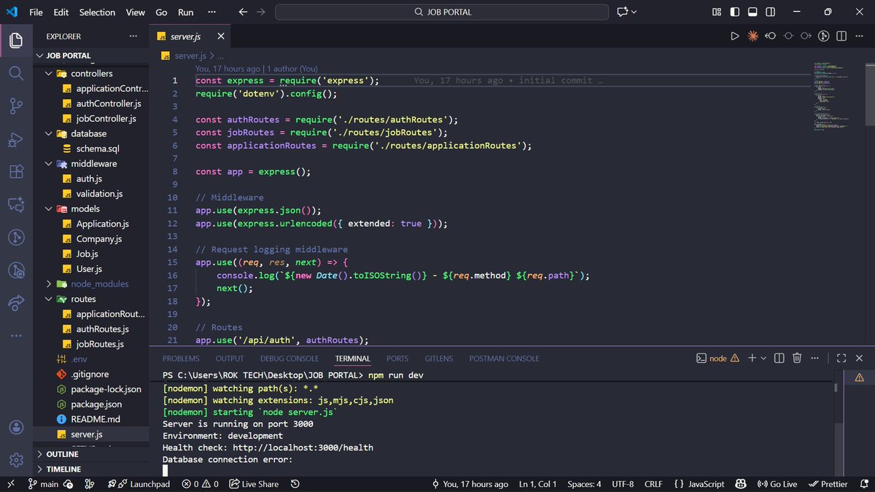The image size is (875, 492).
Task: Open package.json file
Action: (96, 404)
